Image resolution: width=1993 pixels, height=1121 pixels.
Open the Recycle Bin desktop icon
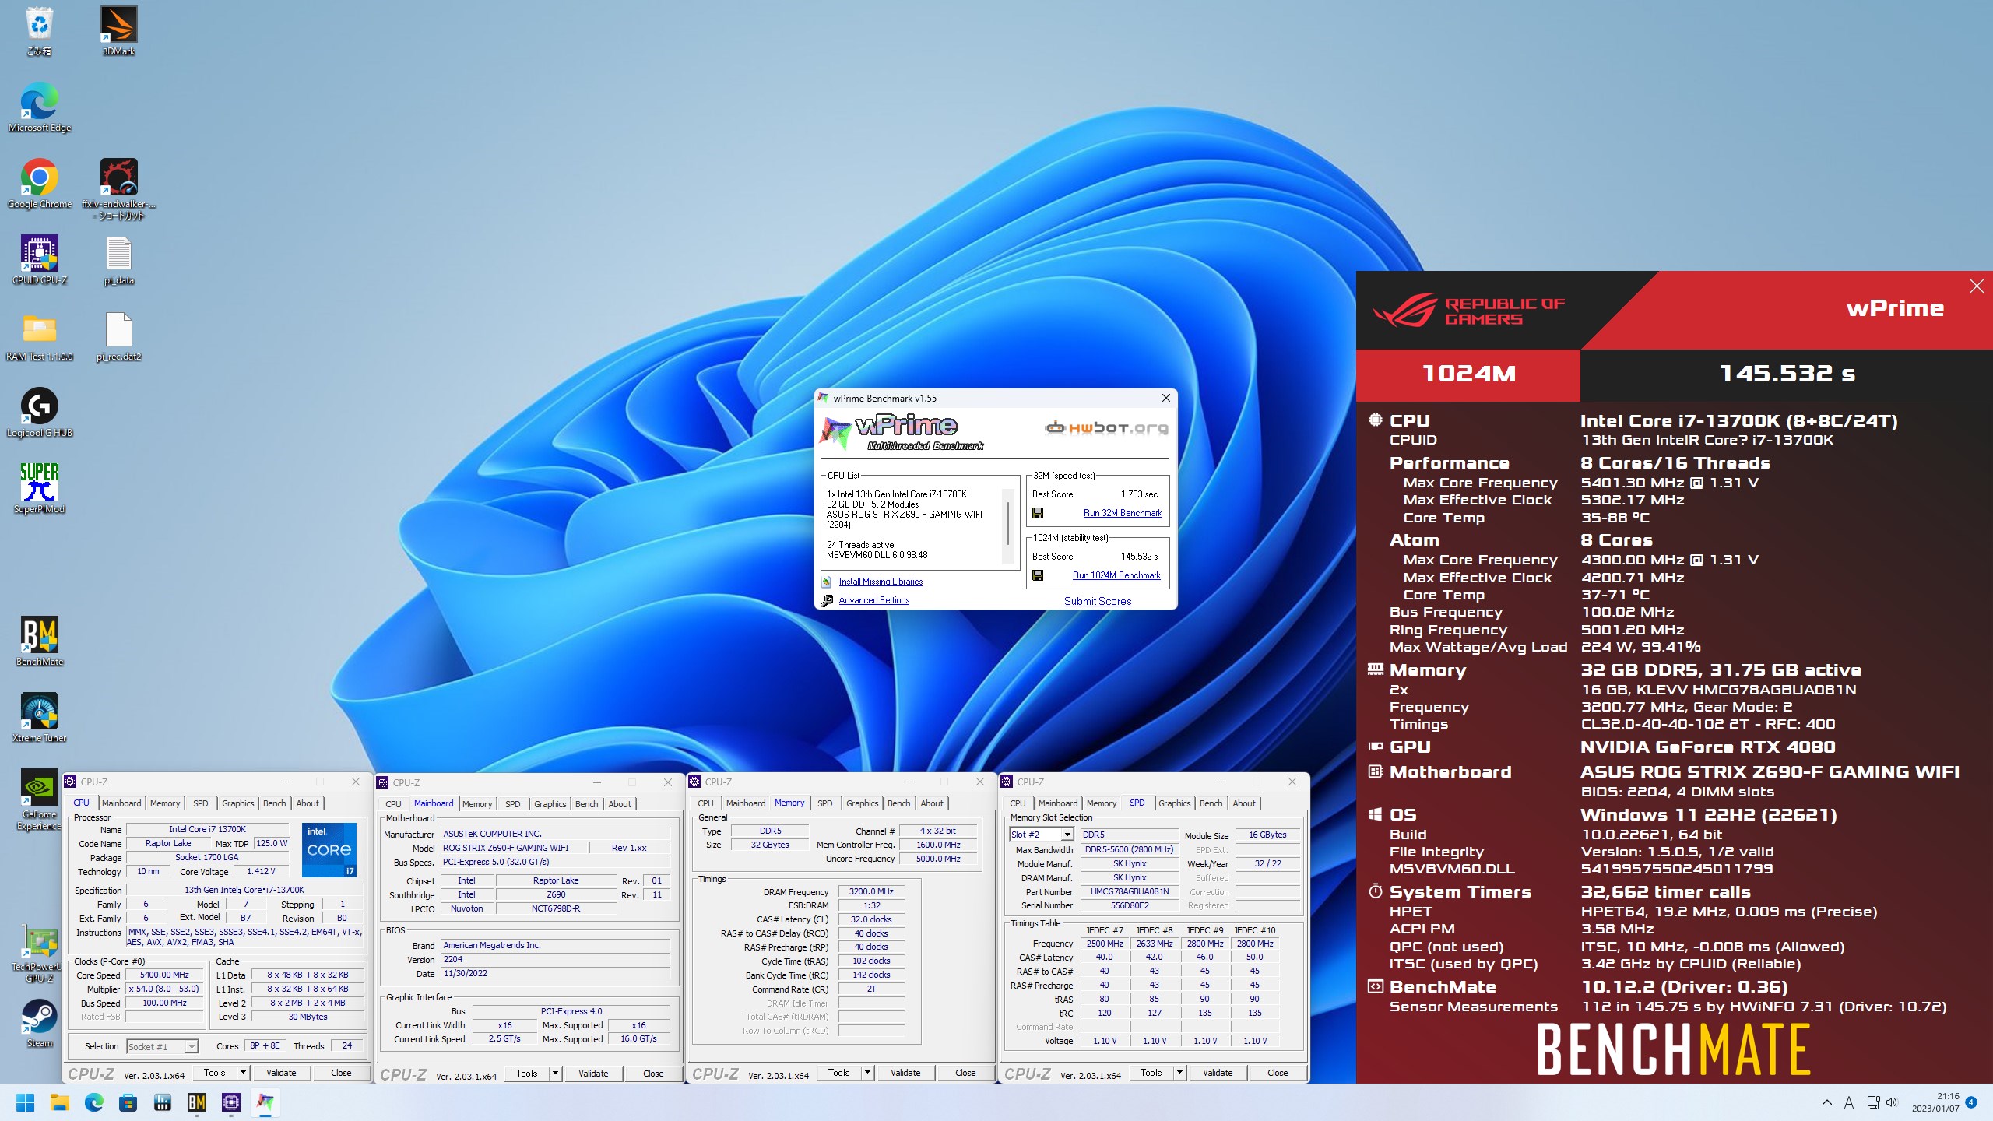pos(39,31)
